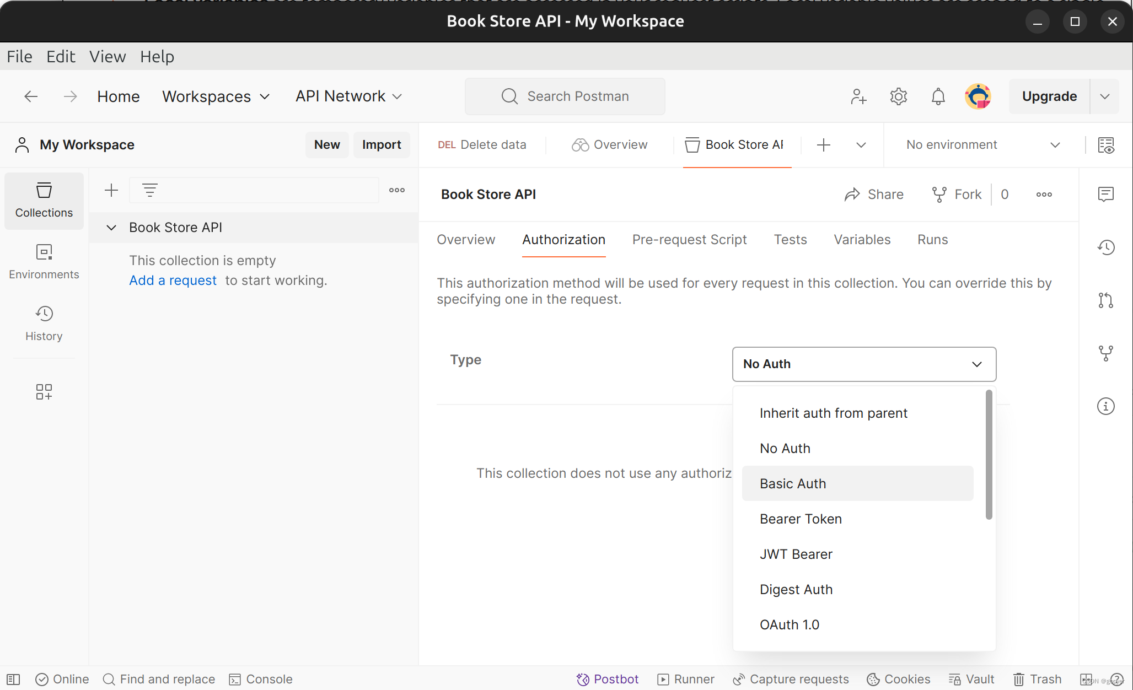Toggle two-pane layout icon
The height and width of the screenshot is (690, 1133).
pyautogui.click(x=1086, y=679)
